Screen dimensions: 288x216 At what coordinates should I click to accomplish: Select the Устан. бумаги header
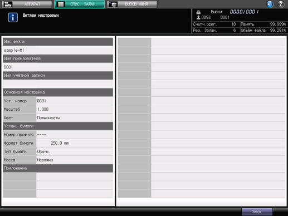(x=58, y=126)
